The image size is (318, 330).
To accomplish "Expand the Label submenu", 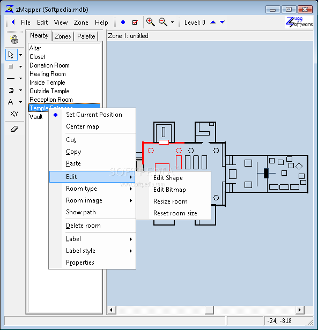I will tap(92, 239).
